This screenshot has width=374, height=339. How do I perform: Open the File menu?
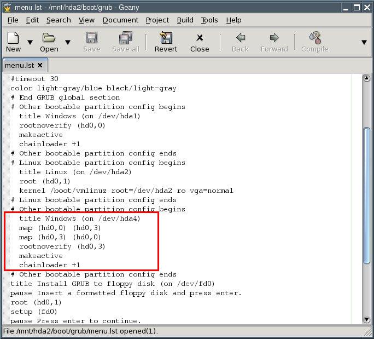(13, 20)
